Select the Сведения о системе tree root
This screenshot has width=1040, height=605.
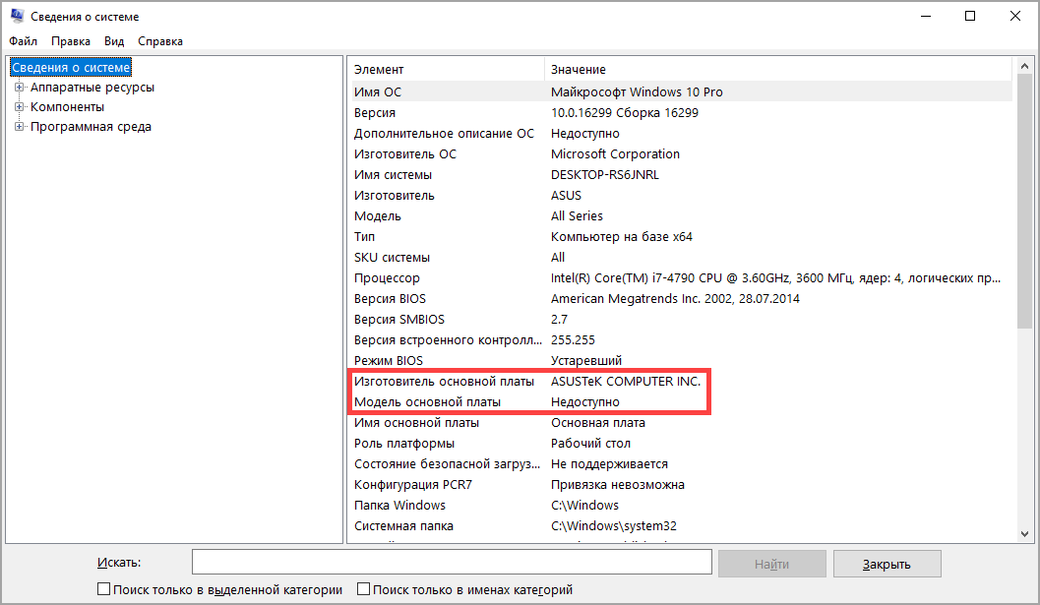71,68
